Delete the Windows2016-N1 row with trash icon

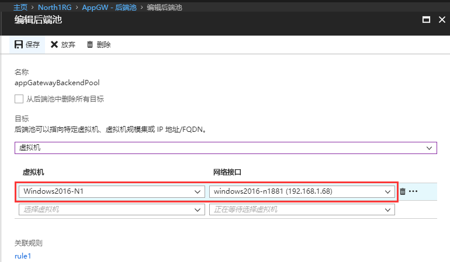(x=403, y=191)
